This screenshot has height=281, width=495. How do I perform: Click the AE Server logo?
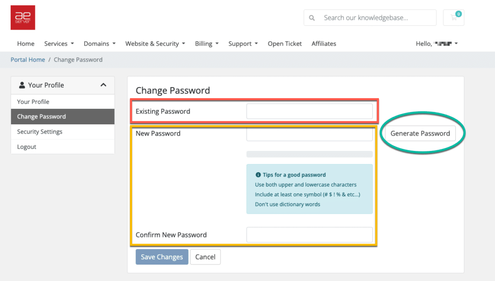pos(23,17)
